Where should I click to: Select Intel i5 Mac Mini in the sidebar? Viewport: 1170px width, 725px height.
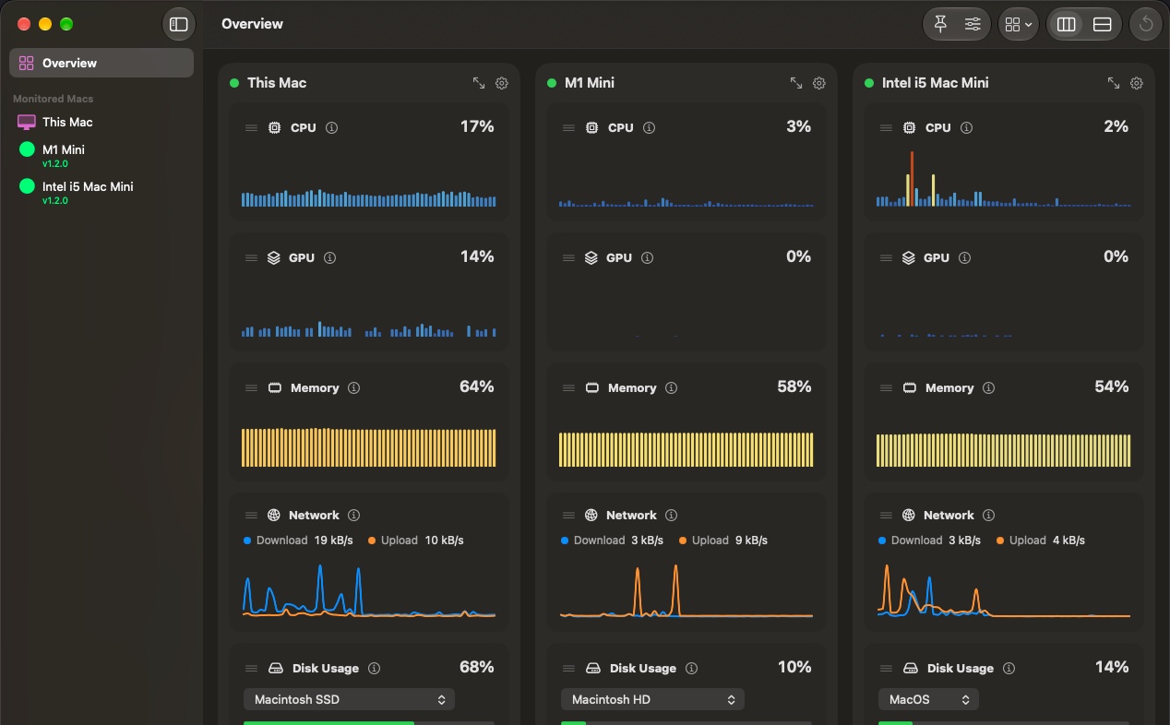101,192
